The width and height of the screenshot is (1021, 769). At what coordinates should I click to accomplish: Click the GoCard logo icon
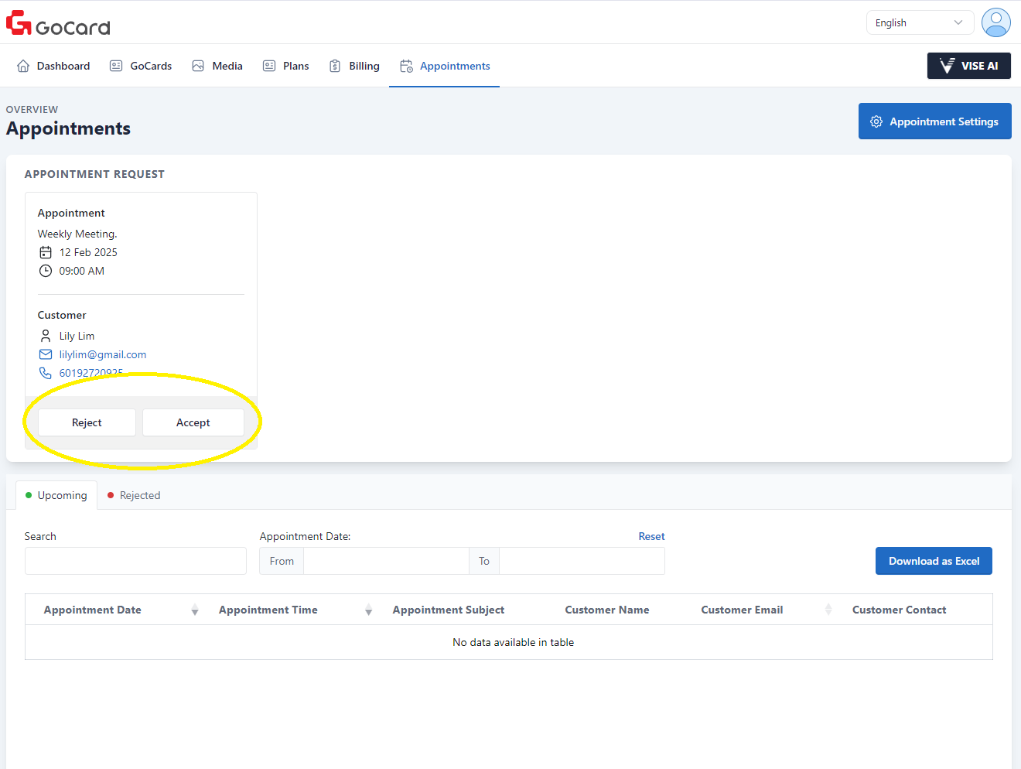(x=19, y=23)
